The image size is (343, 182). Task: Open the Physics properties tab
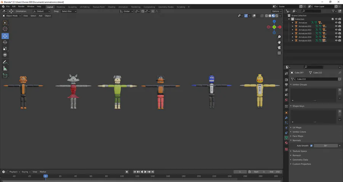[x=286, y=128]
